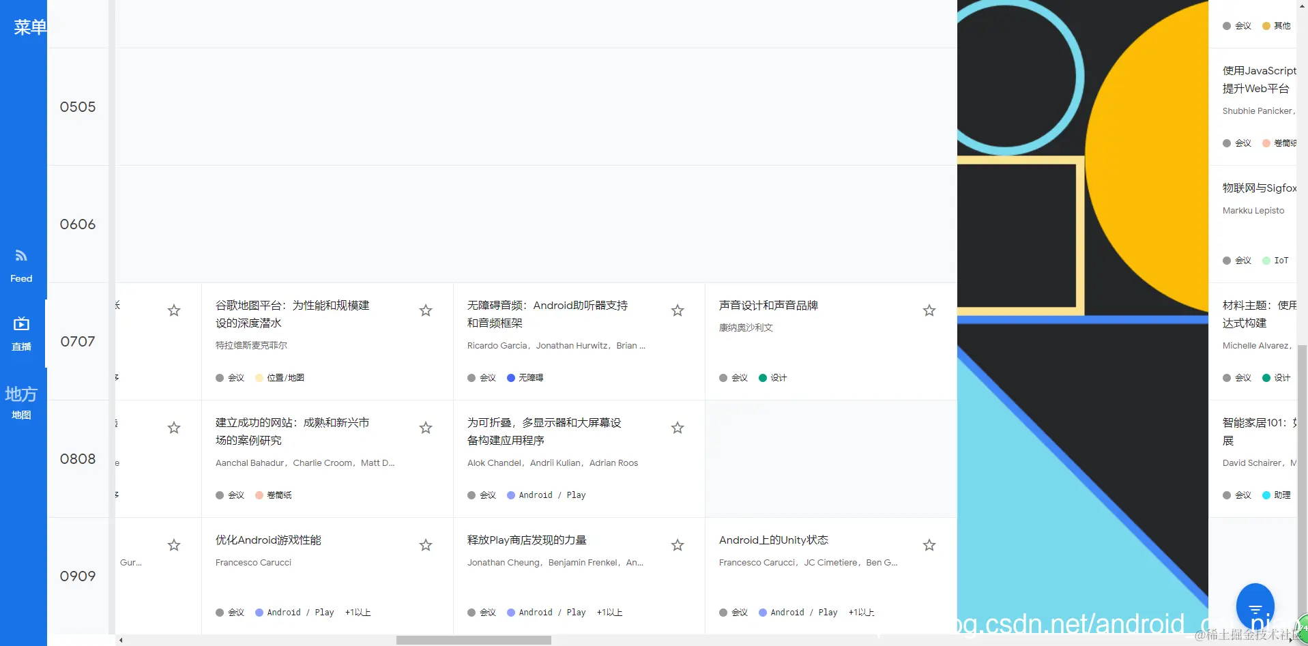Click the left arrow of the bottom scrollbar
Image resolution: width=1308 pixels, height=646 pixels.
click(x=119, y=640)
